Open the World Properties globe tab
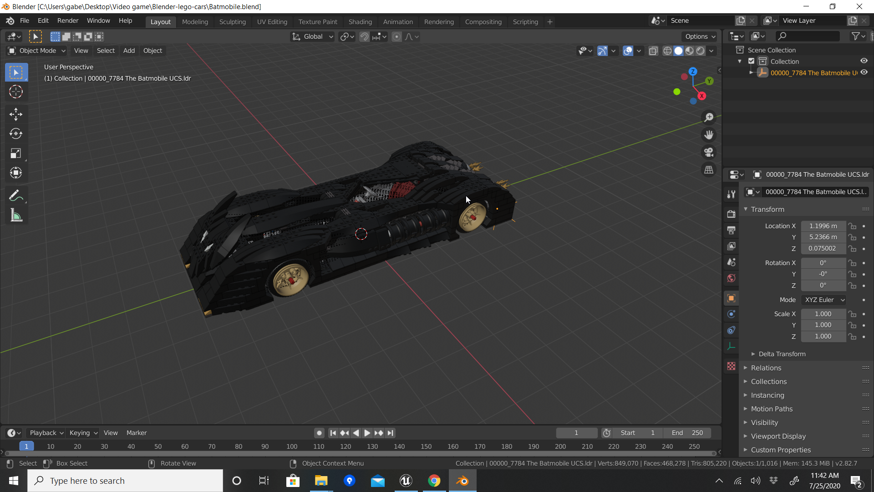Screen dimensions: 874x492 point(732,278)
